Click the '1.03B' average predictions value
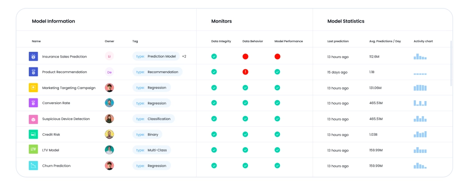473x191 pixels. 374,135
